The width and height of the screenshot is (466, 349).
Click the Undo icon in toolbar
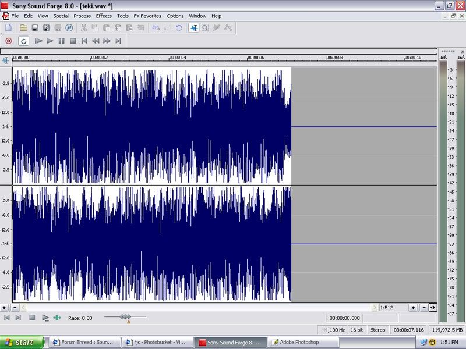click(156, 27)
